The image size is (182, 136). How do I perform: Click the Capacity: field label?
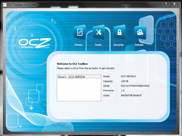click(108, 81)
